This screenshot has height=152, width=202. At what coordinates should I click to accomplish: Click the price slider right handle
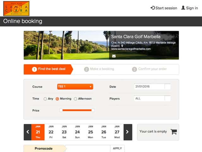click(93, 110)
